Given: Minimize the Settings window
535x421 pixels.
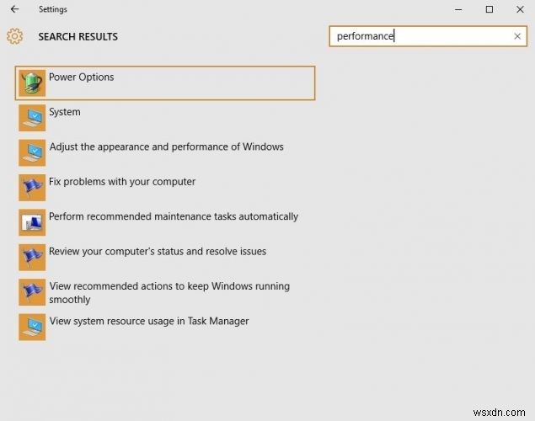Looking at the screenshot, I should point(458,9).
